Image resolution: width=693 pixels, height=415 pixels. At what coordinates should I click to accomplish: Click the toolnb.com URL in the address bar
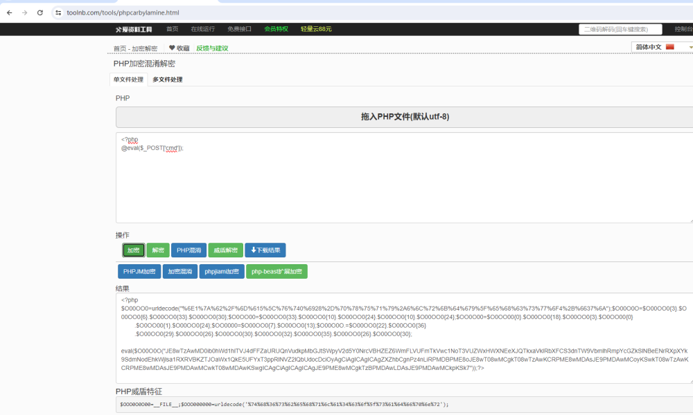point(123,12)
